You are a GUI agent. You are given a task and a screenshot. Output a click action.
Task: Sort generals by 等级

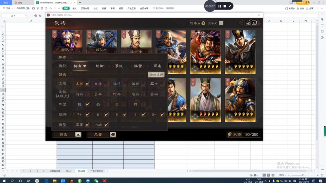coord(119,66)
